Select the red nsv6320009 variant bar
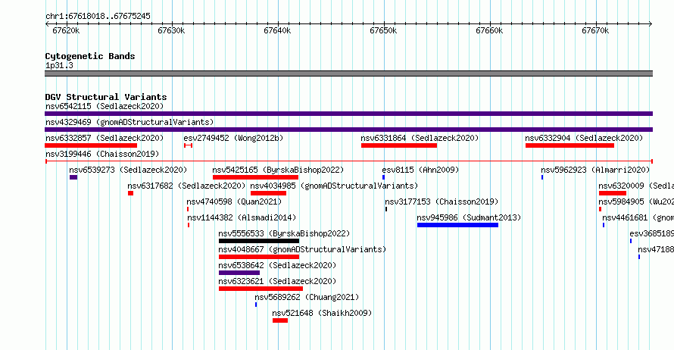674x350 pixels. tap(613, 193)
